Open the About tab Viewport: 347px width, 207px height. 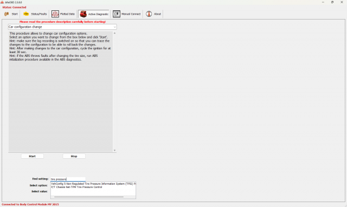[x=153, y=14]
